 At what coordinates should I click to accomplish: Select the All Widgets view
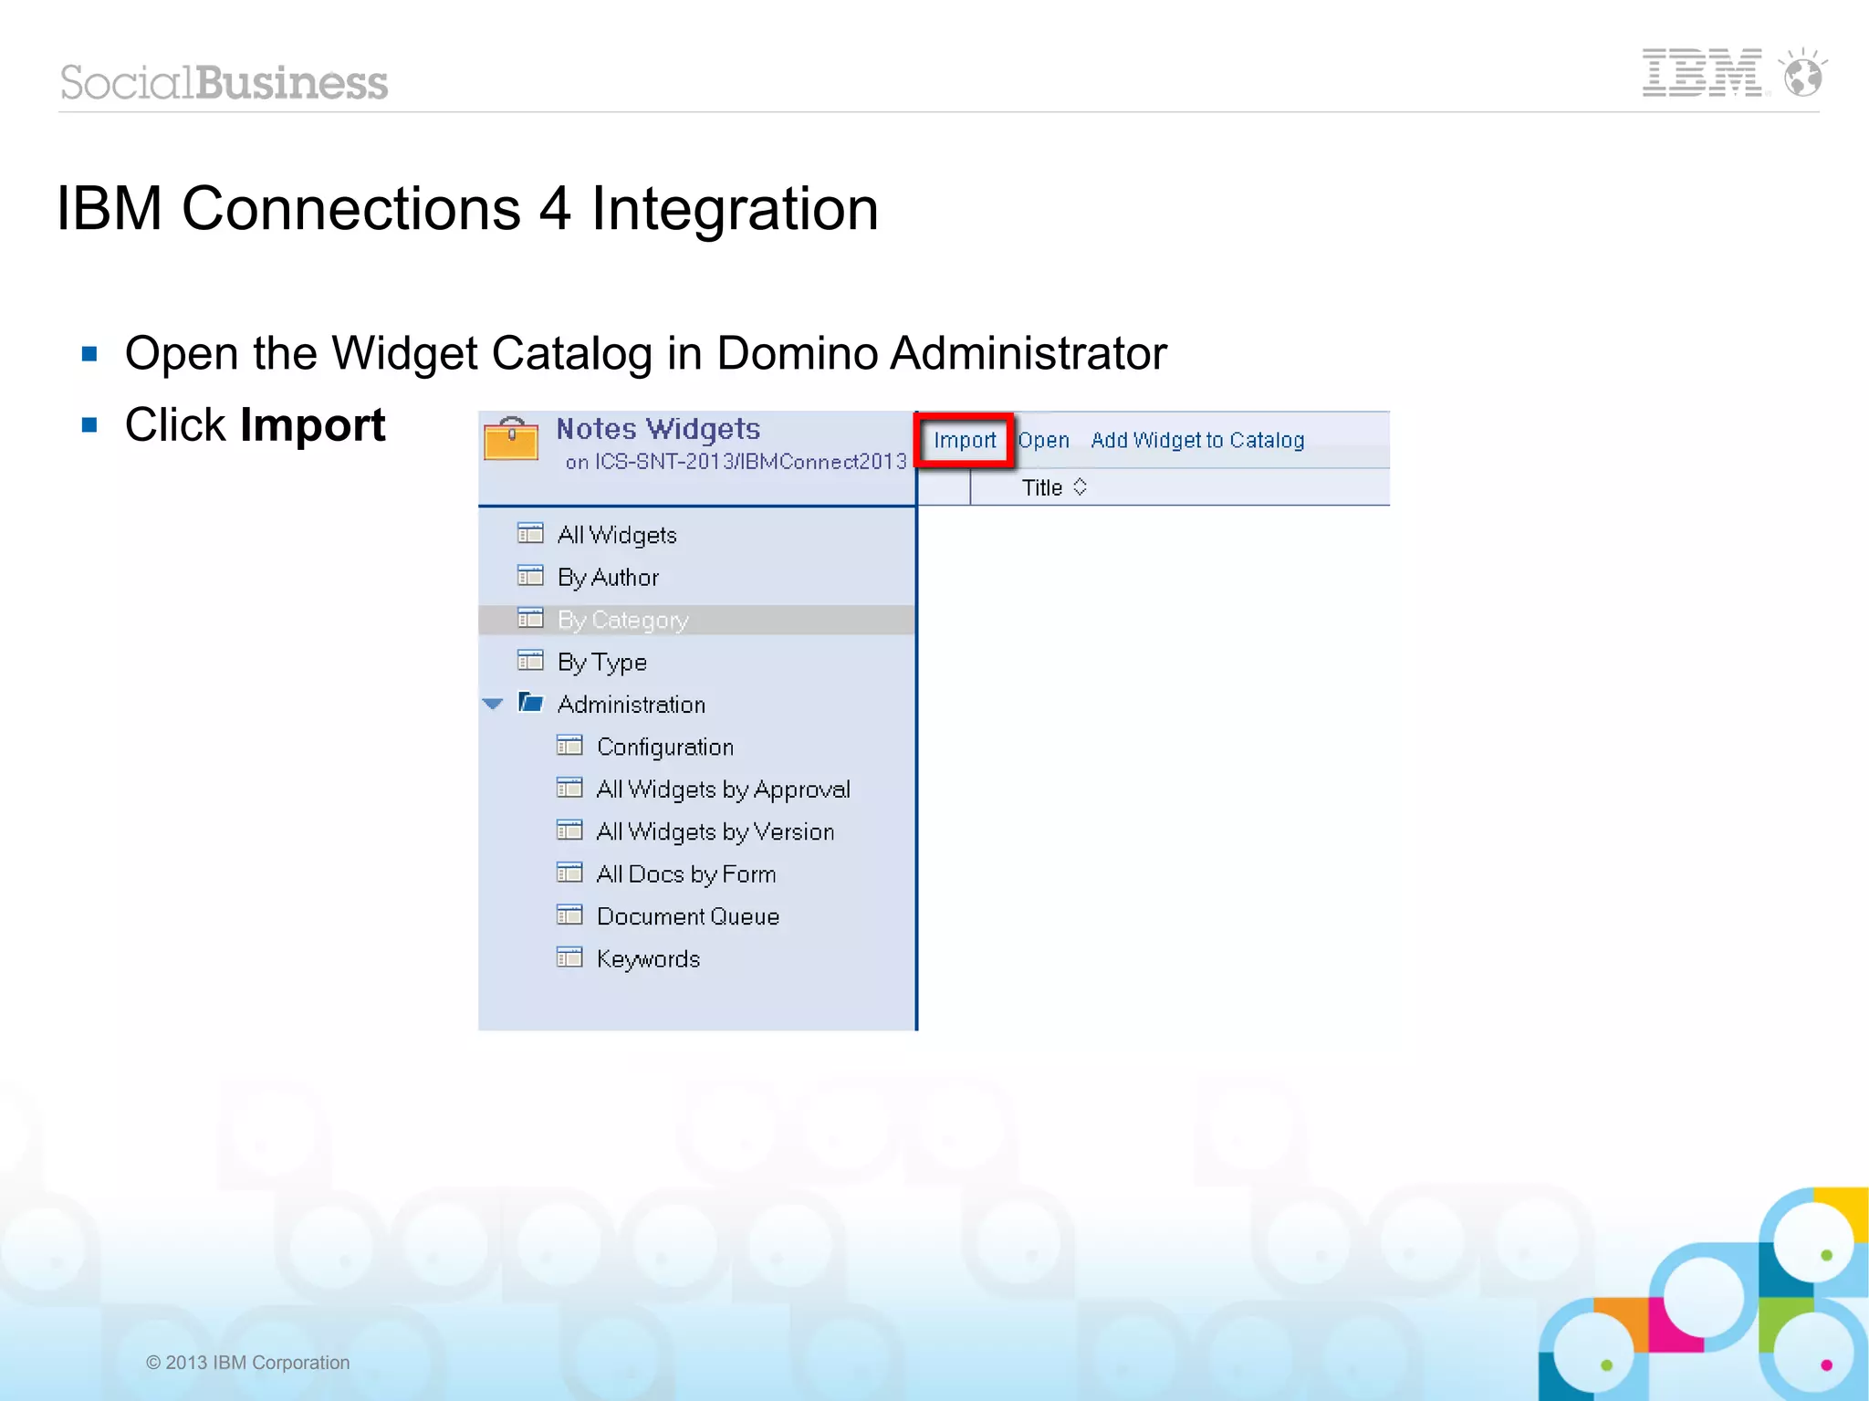[617, 535]
